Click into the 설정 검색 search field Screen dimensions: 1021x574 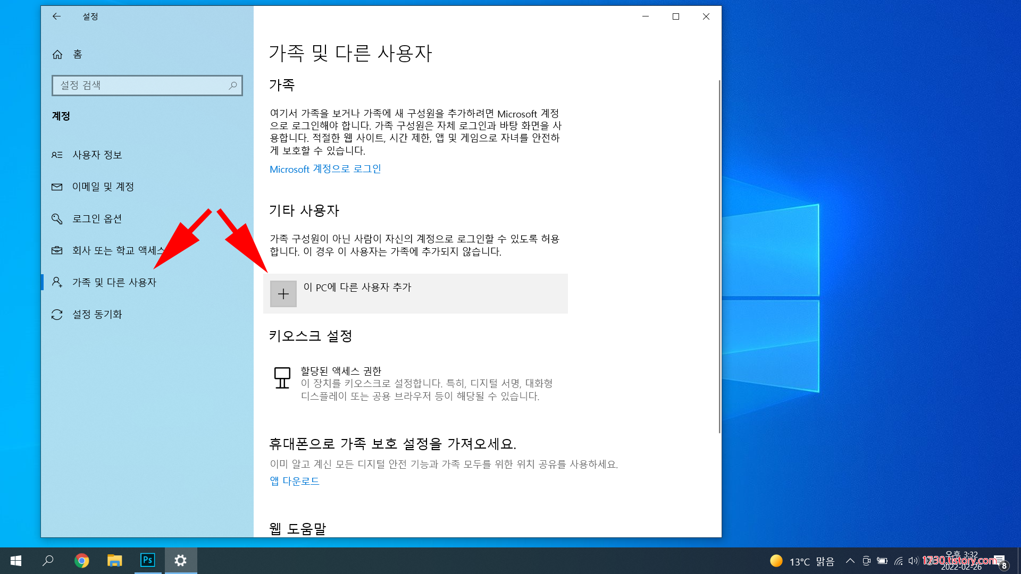[x=138, y=86]
